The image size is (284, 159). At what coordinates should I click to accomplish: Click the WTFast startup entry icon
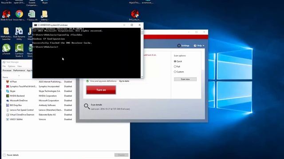(x=8, y=82)
